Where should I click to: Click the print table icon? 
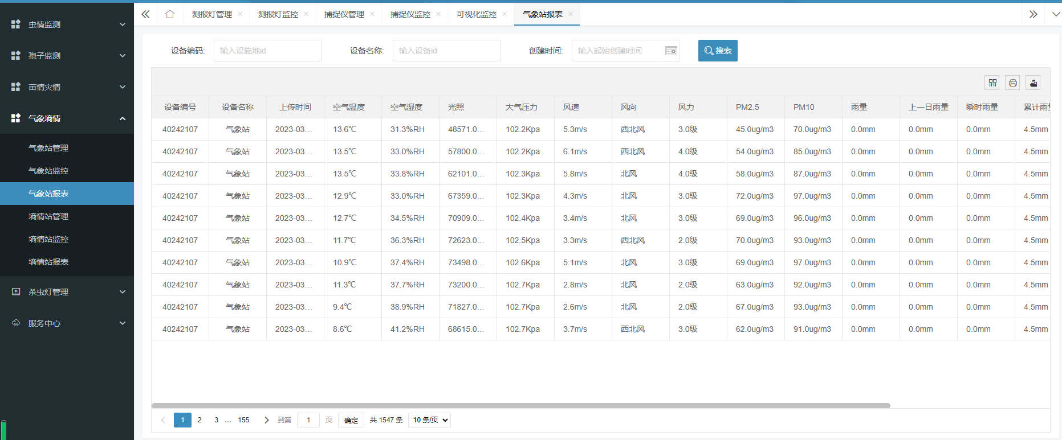pyautogui.click(x=1012, y=83)
